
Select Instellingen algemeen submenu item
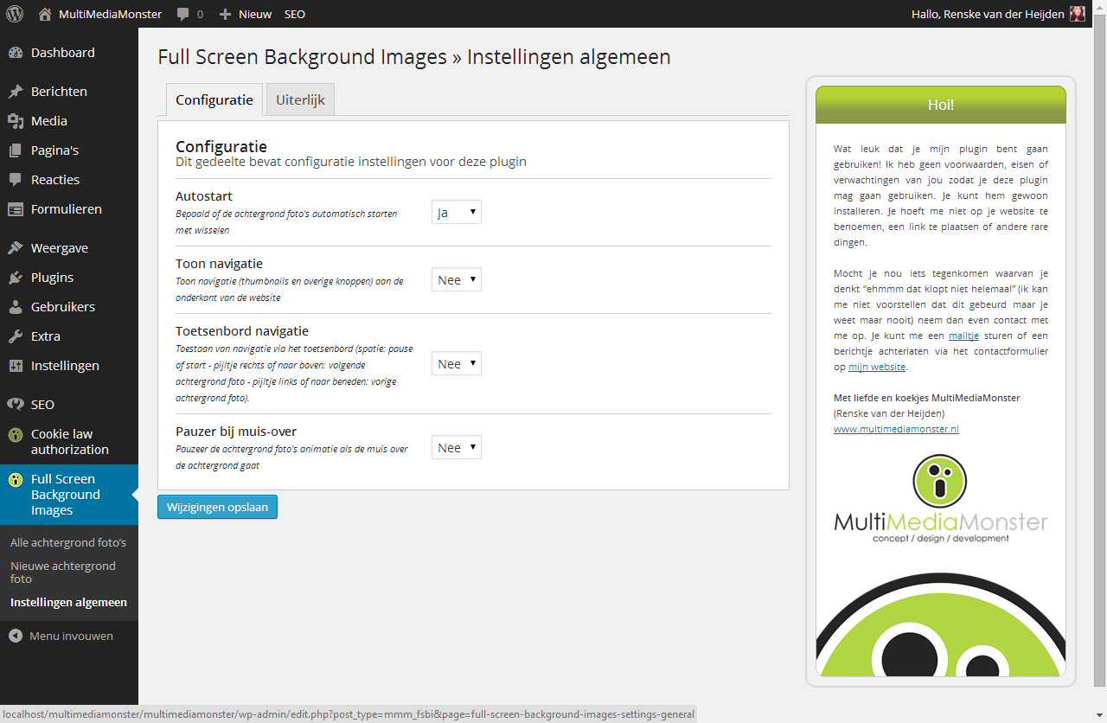pos(68,603)
